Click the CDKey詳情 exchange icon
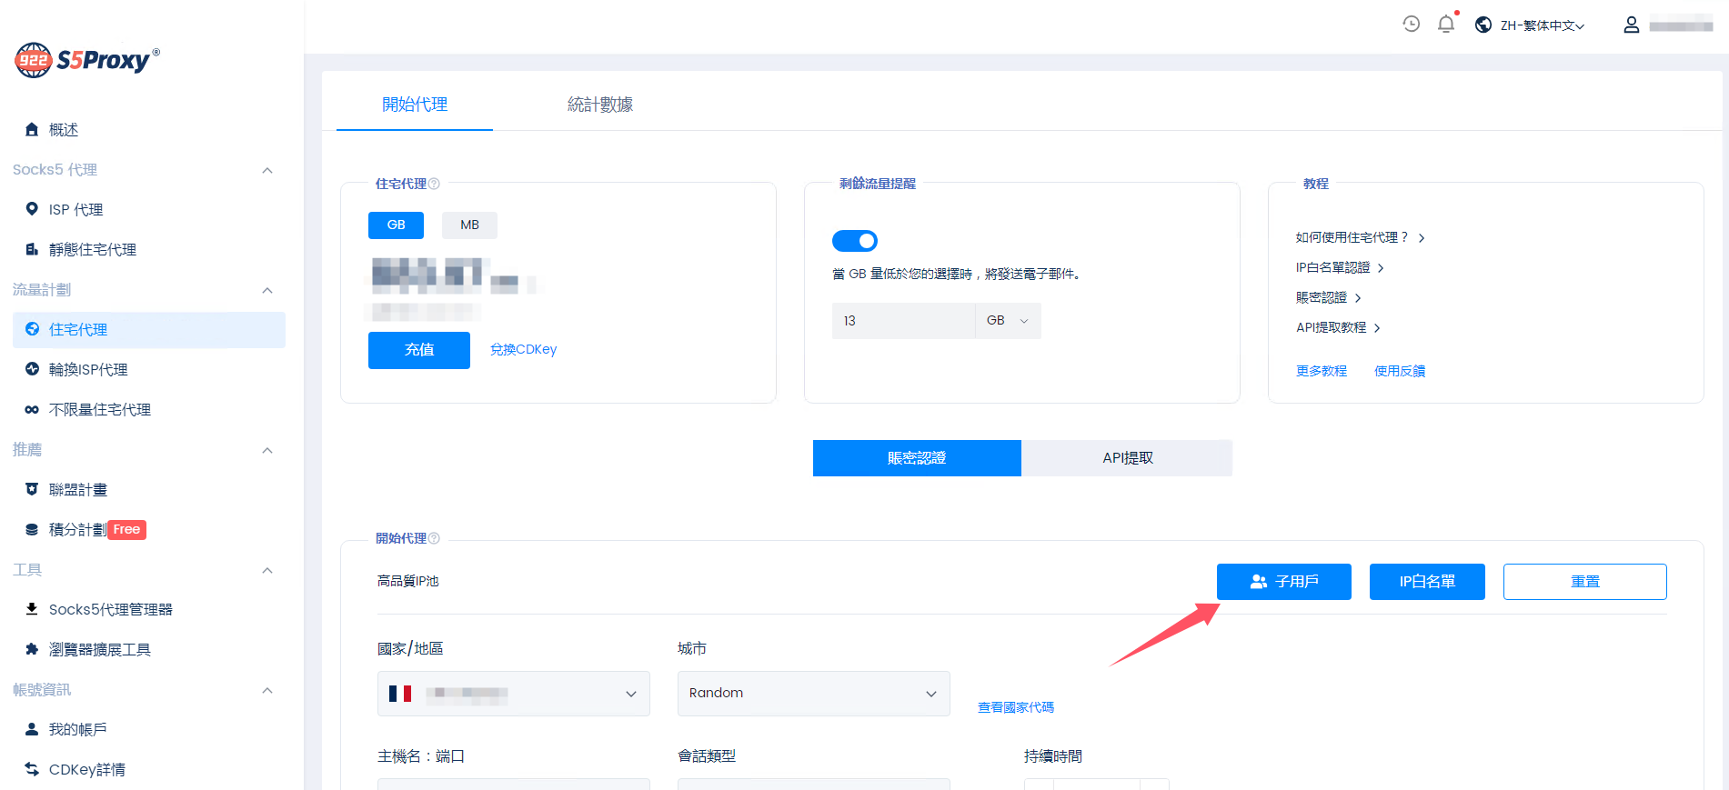Screen dimensions: 1729x790 tap(32, 769)
